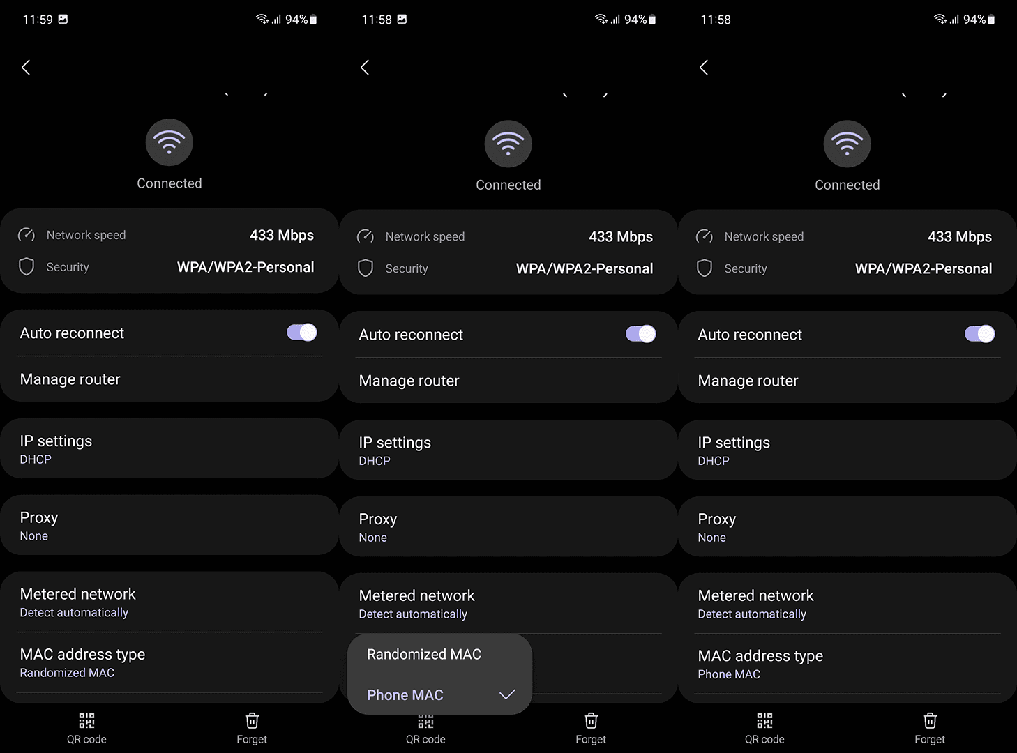The image size is (1017, 753).
Task: Tap the back arrow in middle screen
Action: pyautogui.click(x=365, y=67)
